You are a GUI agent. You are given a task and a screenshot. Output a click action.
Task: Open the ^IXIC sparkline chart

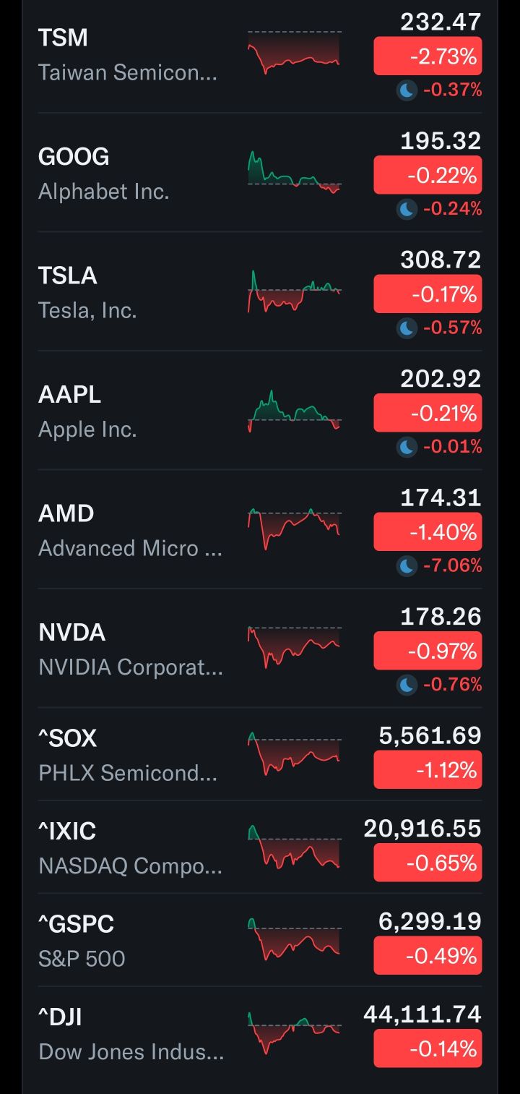pos(294,847)
